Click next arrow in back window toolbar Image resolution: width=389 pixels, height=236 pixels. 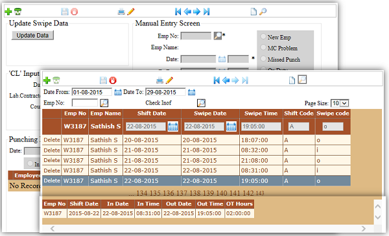[x=196, y=12]
